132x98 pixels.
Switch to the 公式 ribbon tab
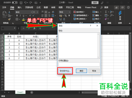tap(39, 7)
